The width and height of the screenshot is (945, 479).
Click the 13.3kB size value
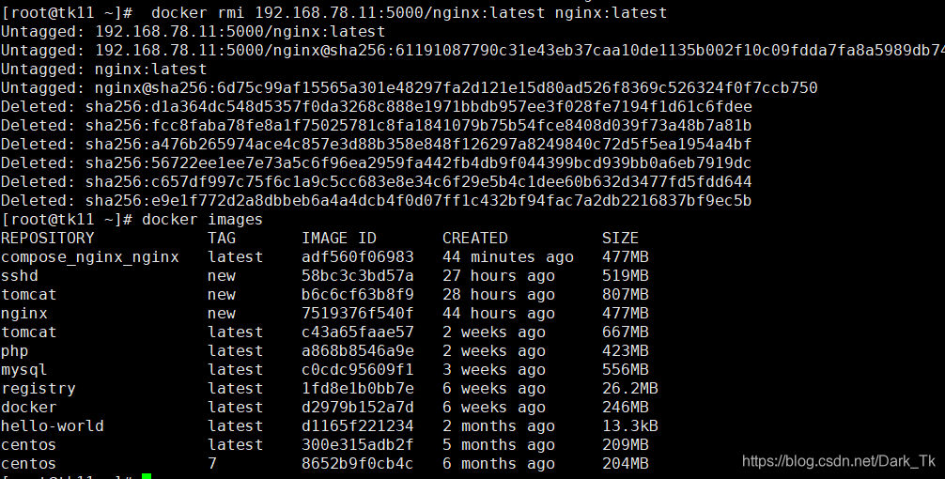pyautogui.click(x=629, y=426)
